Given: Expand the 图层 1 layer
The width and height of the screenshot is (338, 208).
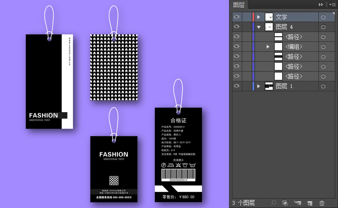Looking at the screenshot, I should coord(259,87).
